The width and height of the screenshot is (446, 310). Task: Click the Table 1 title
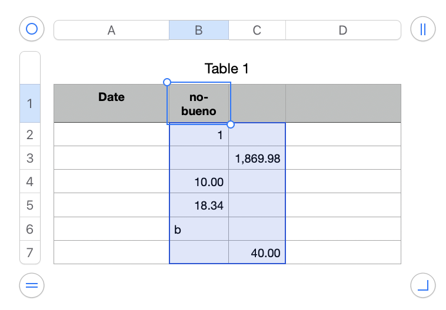point(227,69)
